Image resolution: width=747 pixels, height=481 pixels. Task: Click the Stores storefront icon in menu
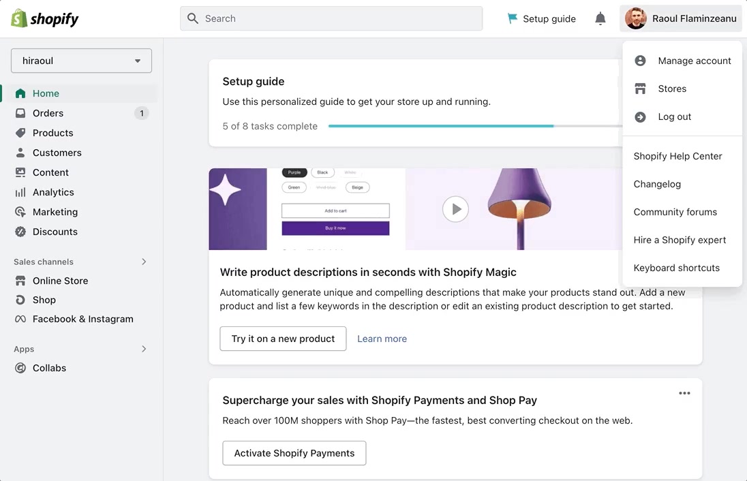[x=640, y=89]
